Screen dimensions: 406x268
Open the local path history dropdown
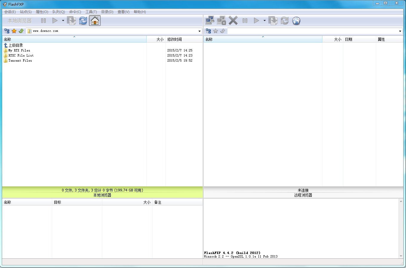[x=199, y=31]
